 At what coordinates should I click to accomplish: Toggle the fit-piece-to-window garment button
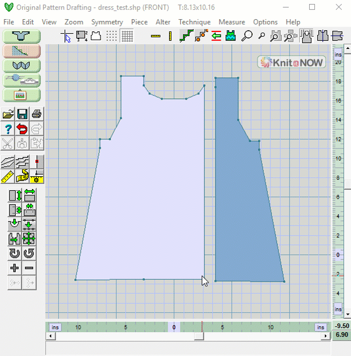click(x=306, y=36)
